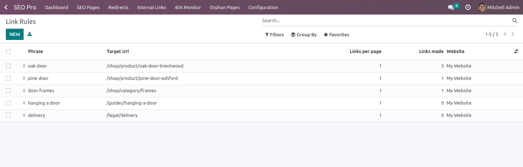This screenshot has width=523, height=167.
Task: Check the pine door row checkbox
Action: coord(8,78)
